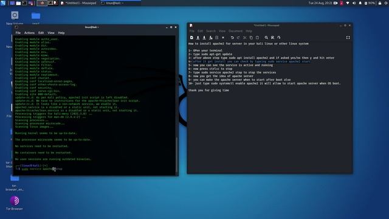Click the date and time clock in panel
This screenshot has height=219, width=389.
point(320,3)
